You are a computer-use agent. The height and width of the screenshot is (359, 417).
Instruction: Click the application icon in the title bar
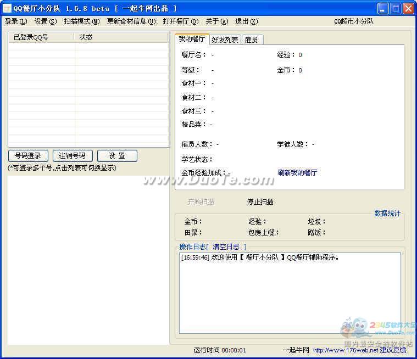click(7, 8)
